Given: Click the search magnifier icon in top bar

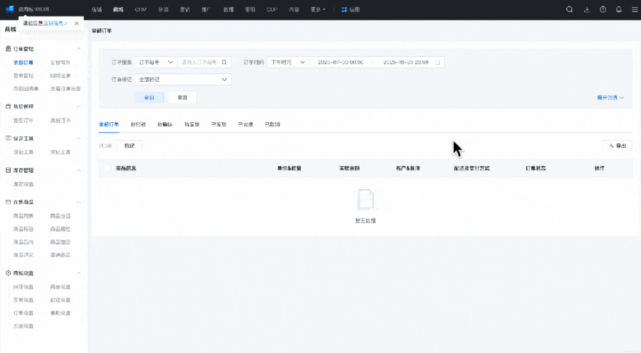Looking at the screenshot, I should (570, 10).
